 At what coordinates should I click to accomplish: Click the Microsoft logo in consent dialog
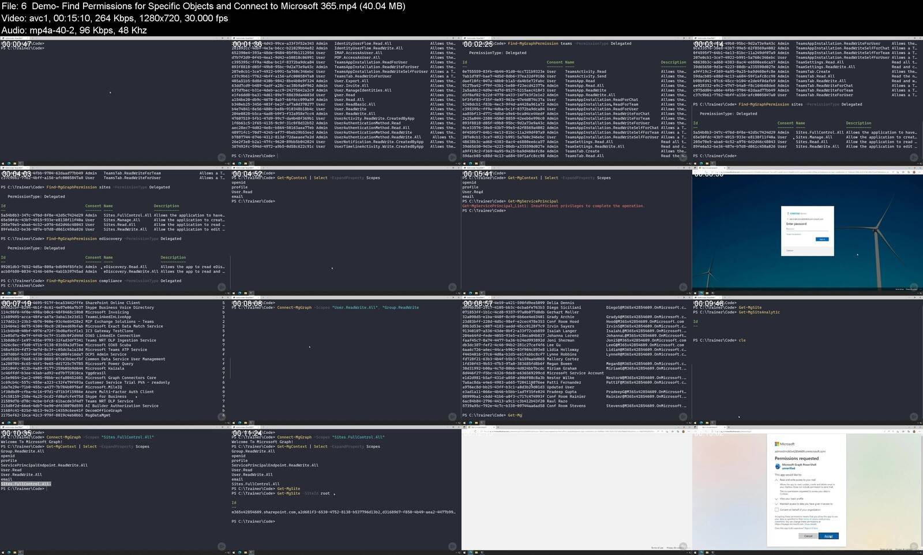click(785, 444)
